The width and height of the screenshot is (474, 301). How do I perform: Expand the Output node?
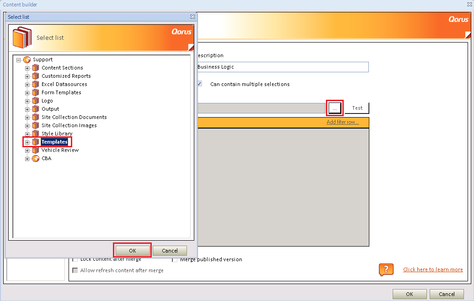[27, 109]
